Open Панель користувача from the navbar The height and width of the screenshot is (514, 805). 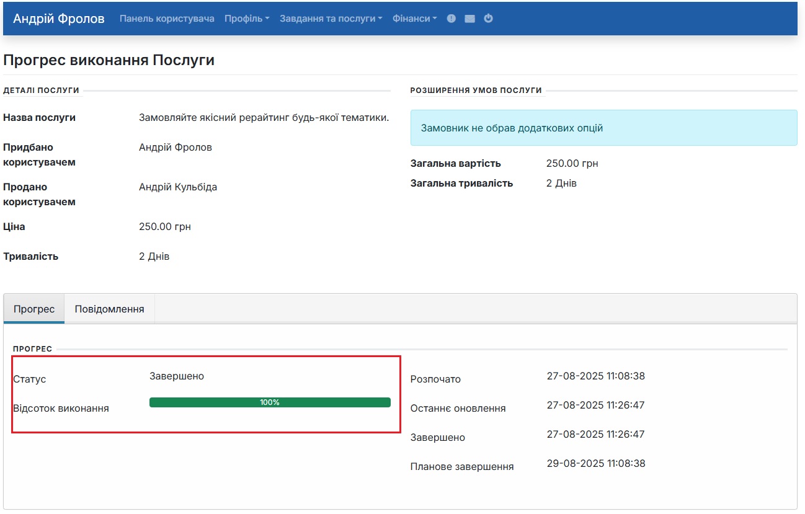pos(165,18)
